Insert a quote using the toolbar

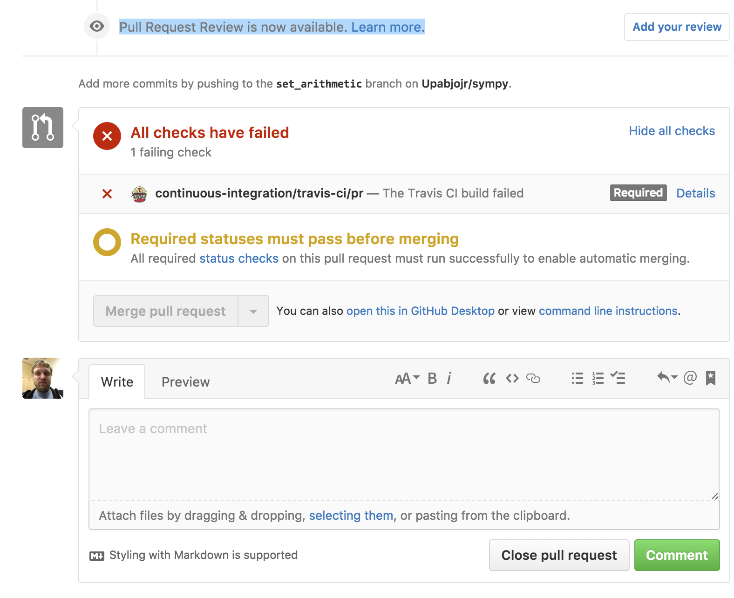coord(489,378)
